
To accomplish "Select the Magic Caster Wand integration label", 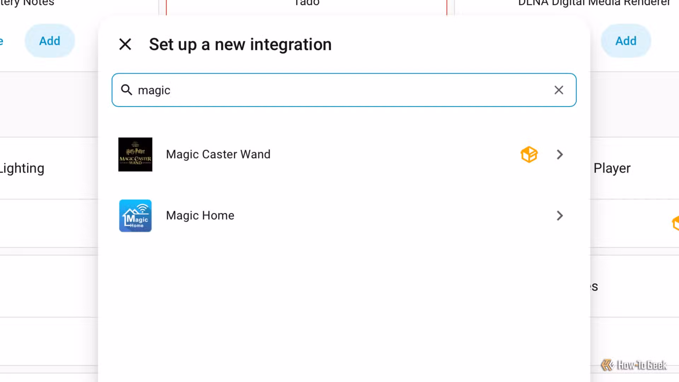I will coord(218,154).
